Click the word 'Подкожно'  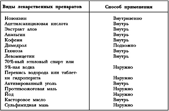click(124, 46)
